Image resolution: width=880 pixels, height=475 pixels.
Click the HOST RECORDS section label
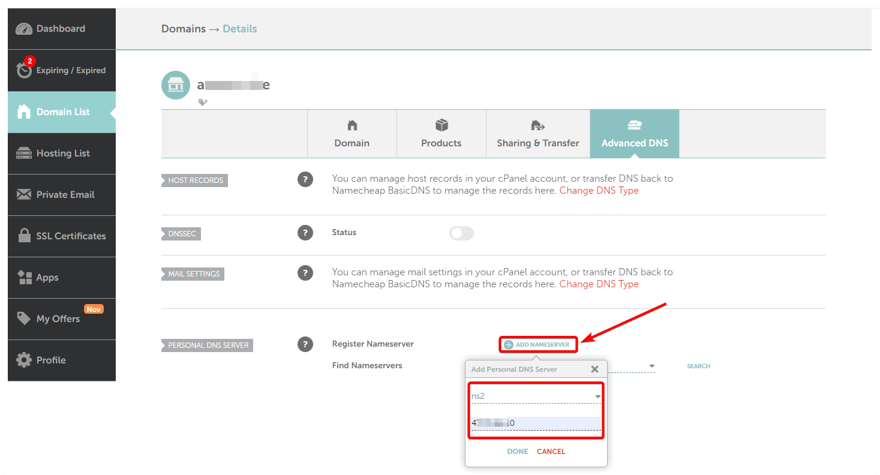(195, 181)
